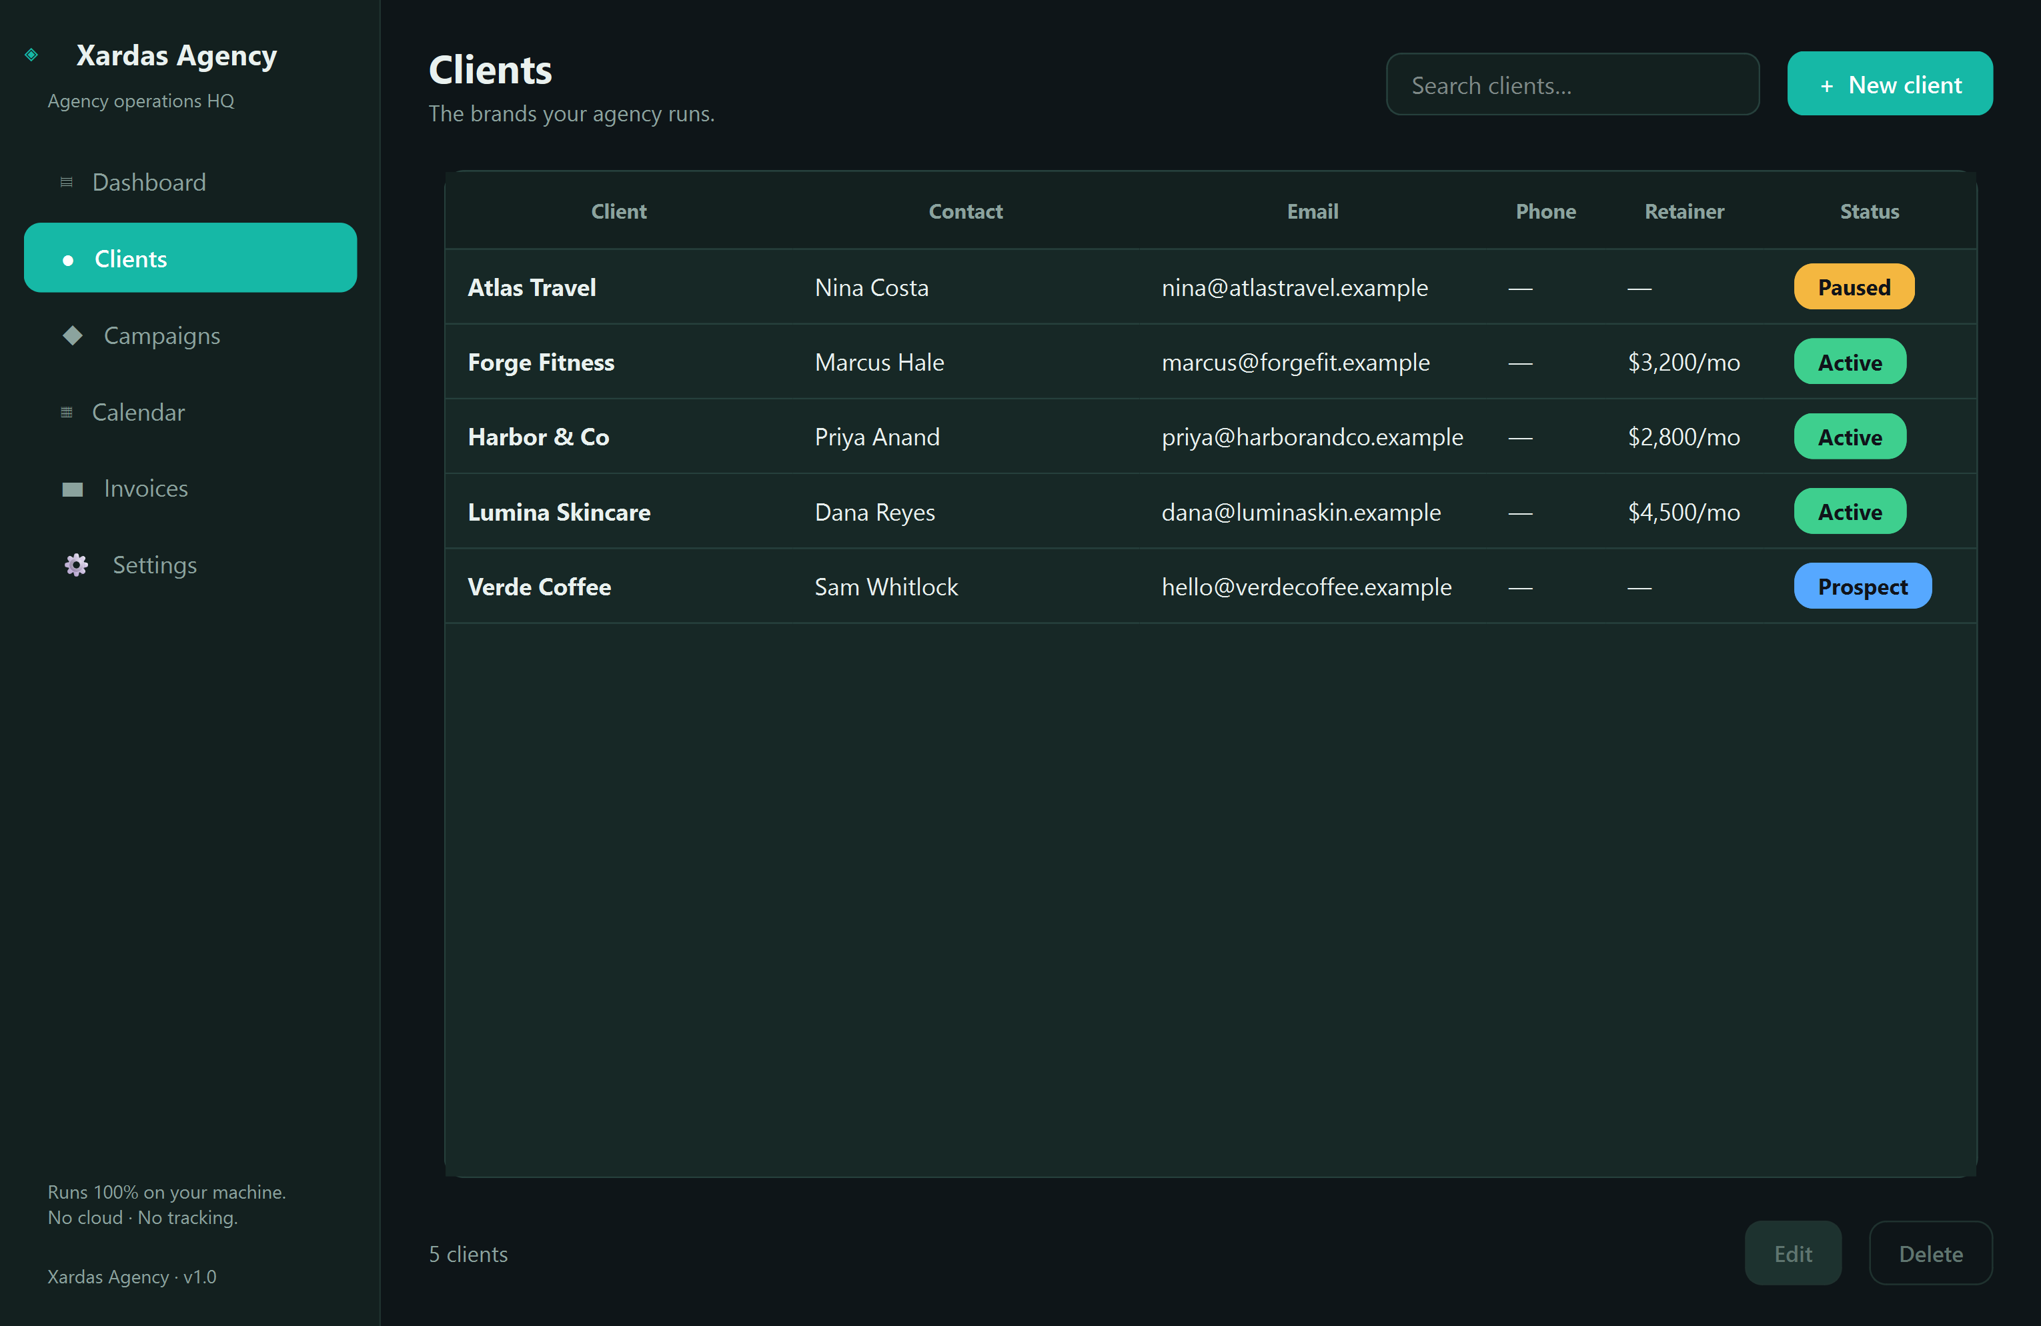Click the Campaigns diamond icon
Screen dimensions: 2041x1326
point(73,335)
